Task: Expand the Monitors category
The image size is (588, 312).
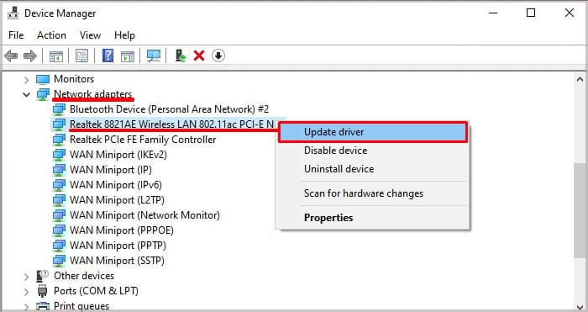Action: point(27,79)
